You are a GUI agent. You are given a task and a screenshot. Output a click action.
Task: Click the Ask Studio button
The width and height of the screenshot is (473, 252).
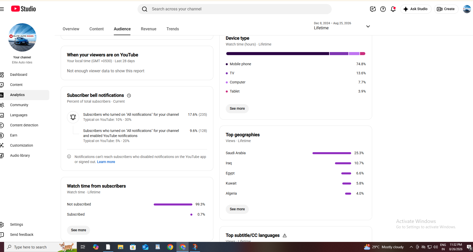pyautogui.click(x=416, y=9)
